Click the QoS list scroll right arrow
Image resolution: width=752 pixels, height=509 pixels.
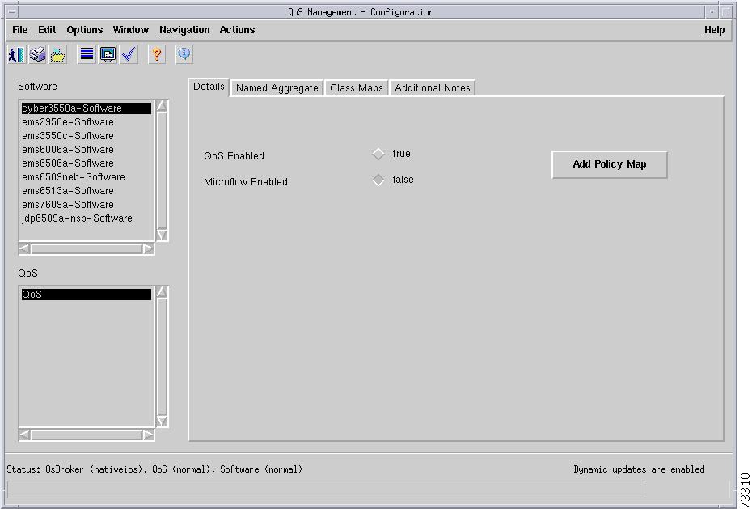[x=148, y=435]
